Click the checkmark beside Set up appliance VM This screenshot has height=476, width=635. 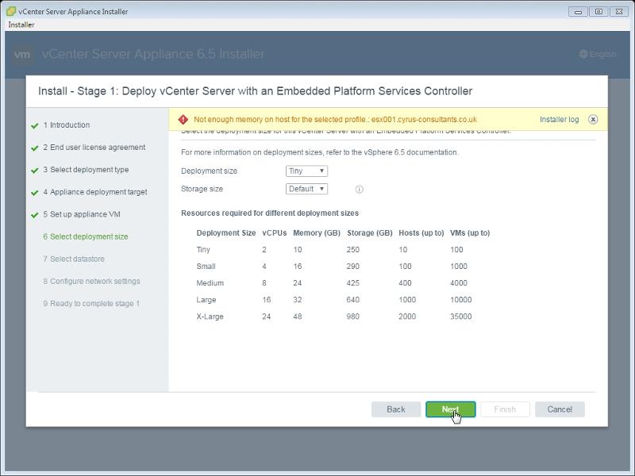click(34, 215)
